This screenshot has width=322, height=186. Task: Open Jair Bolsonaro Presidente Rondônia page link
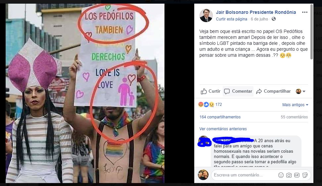256,12
